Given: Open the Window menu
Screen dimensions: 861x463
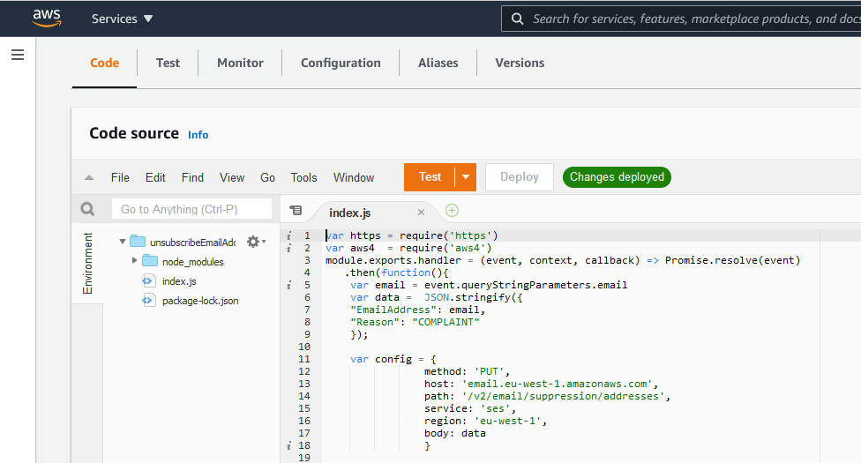Looking at the screenshot, I should 354,177.
